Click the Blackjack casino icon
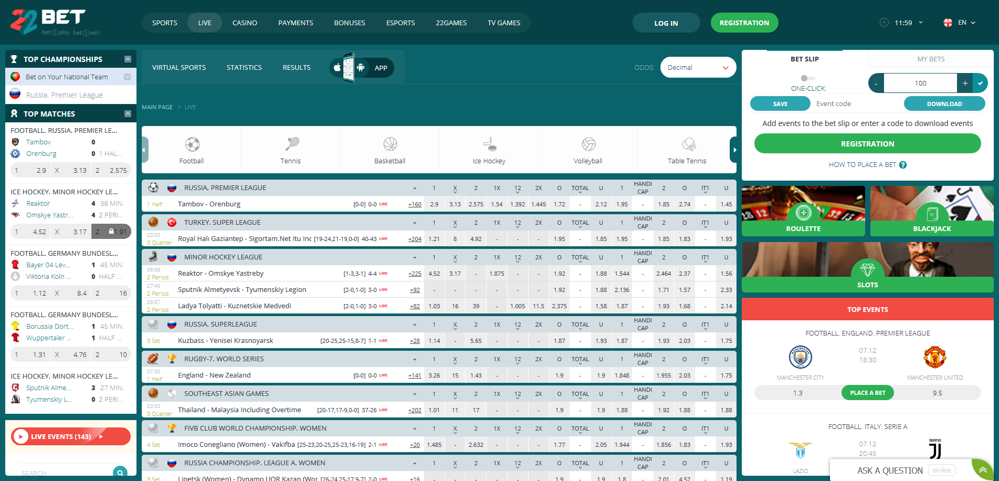Screen dimensions: 999x481 tap(932, 214)
